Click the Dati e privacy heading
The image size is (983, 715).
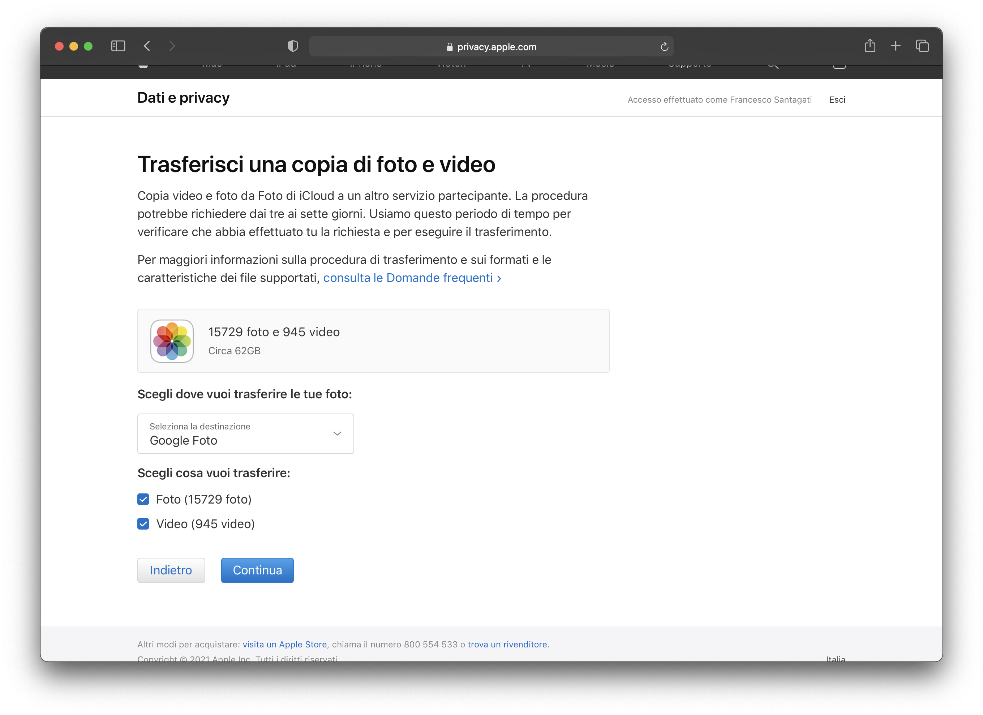pos(183,98)
